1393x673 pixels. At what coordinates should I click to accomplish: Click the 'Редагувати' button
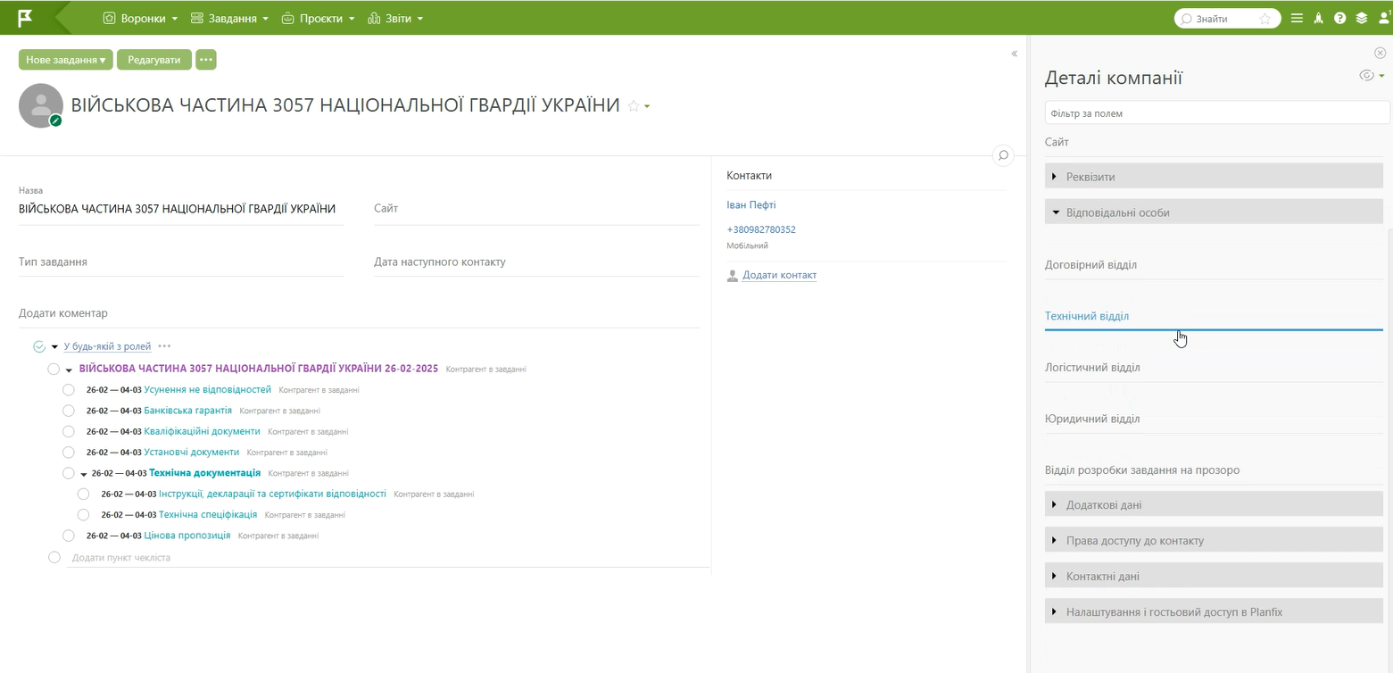tap(154, 60)
